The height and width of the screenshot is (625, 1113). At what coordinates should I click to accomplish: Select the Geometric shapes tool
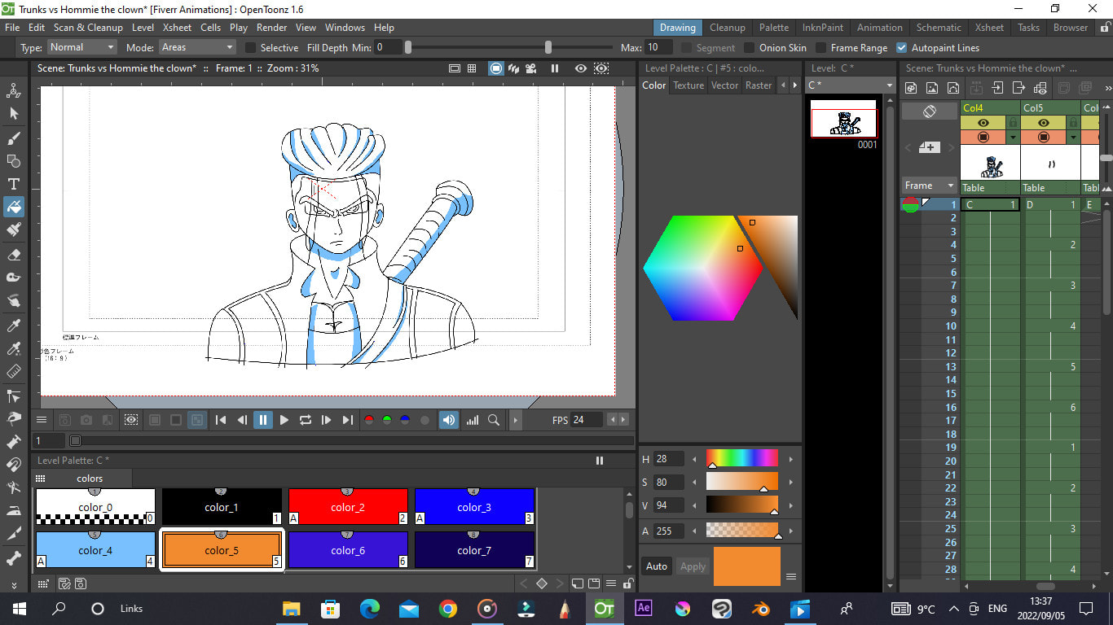point(14,160)
